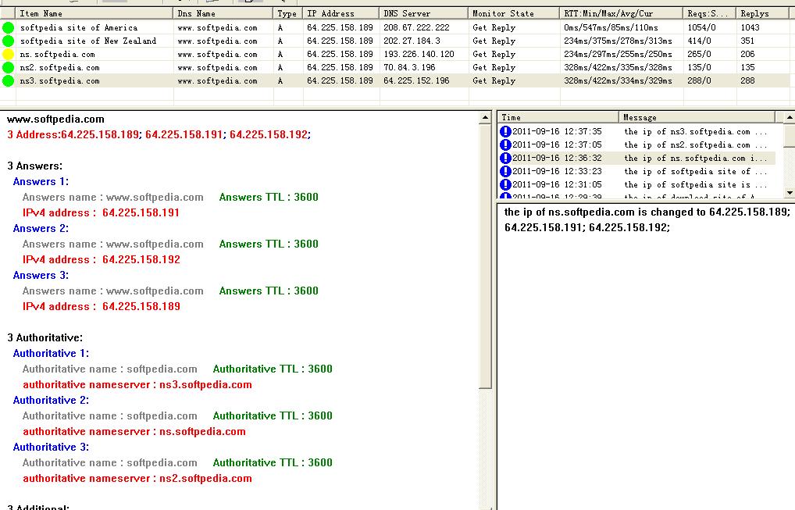Click 'Authoritative 1:' heading

(x=51, y=353)
